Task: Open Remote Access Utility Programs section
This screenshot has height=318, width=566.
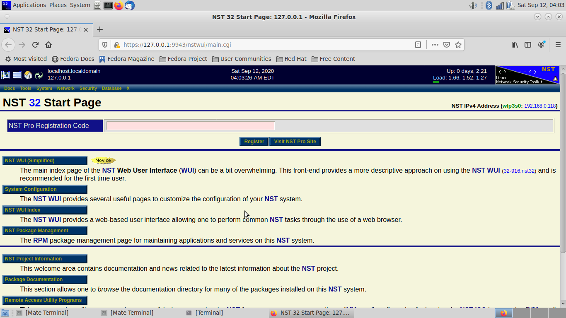Action: pos(45,300)
